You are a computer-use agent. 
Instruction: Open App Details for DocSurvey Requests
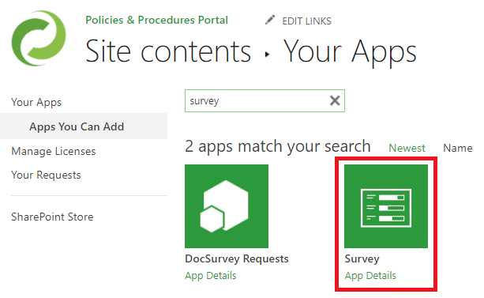211,275
